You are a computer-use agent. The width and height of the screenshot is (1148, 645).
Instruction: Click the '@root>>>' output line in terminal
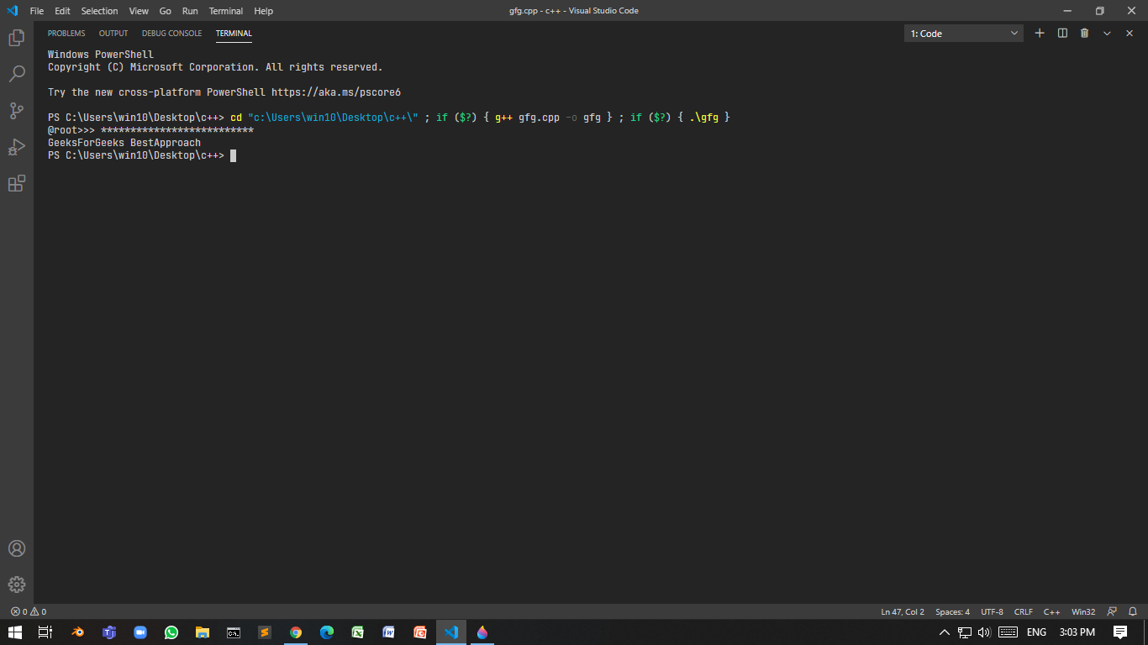tap(150, 130)
